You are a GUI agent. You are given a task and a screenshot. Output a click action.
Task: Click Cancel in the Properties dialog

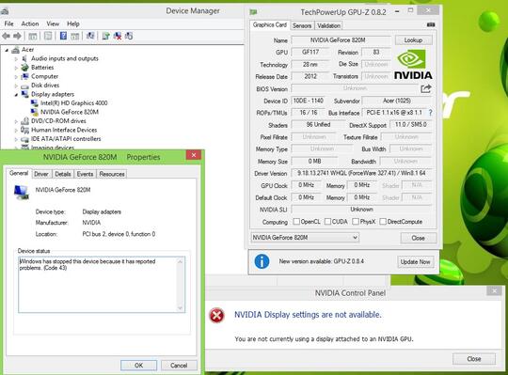point(179,366)
